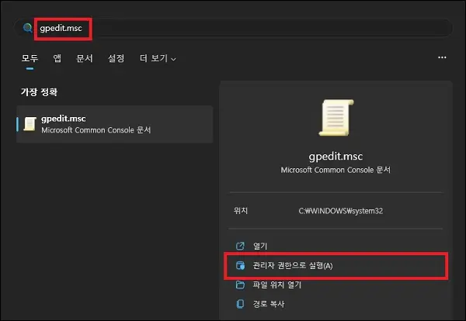
Task: Open the three-dot options menu
Action: pyautogui.click(x=442, y=57)
